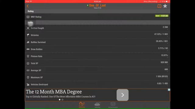The height and width of the screenshot is (109, 195).
Task: Tap the orange back arrow
Action: (28, 6)
